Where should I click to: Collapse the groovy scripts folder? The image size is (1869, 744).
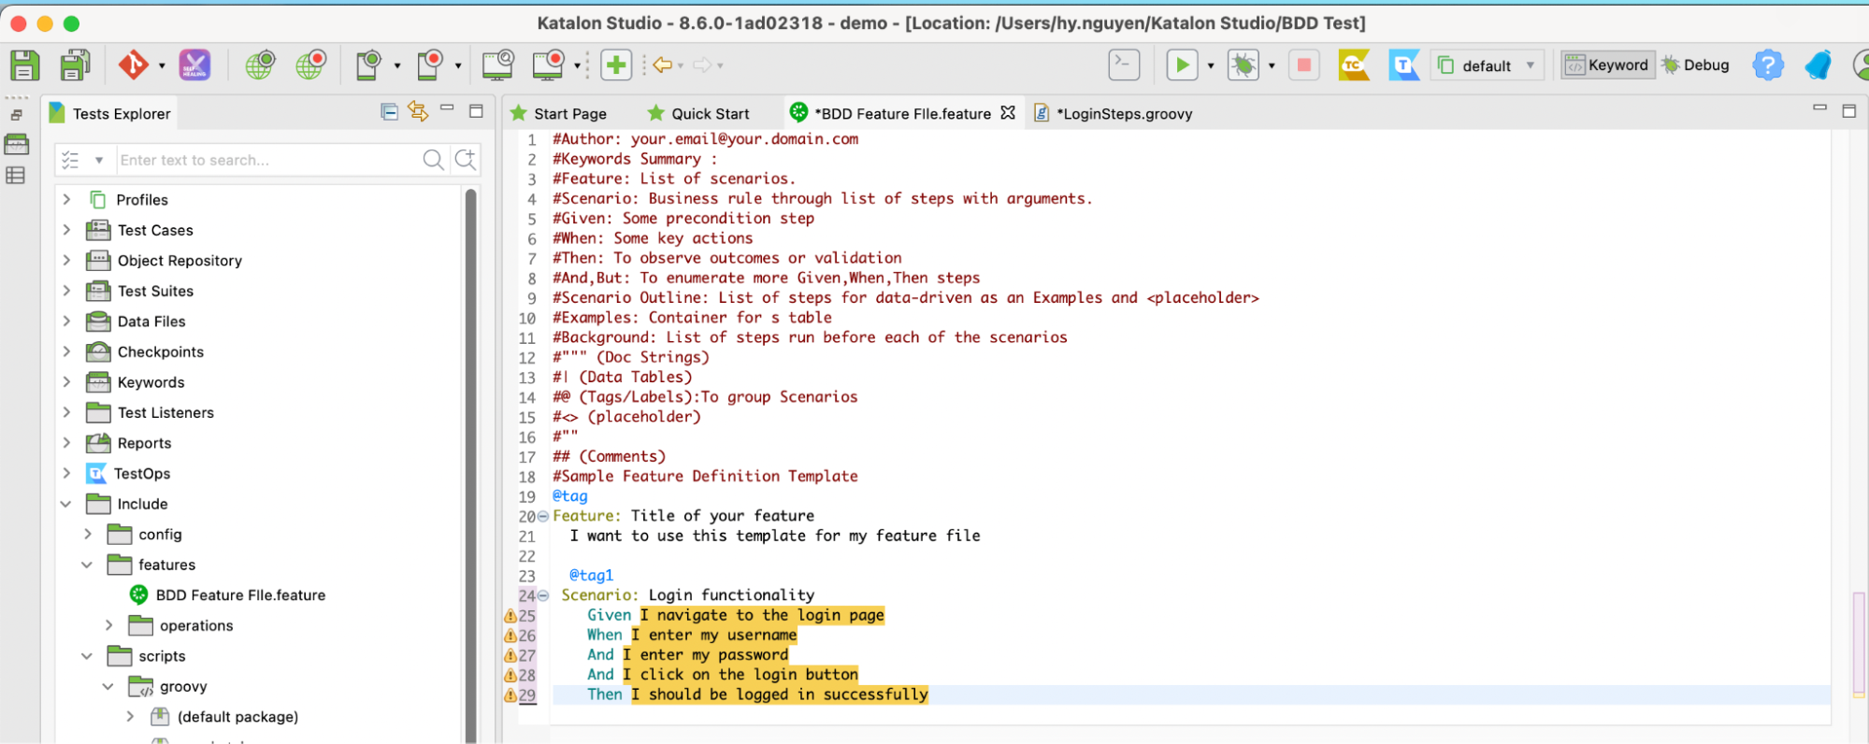coord(108,686)
